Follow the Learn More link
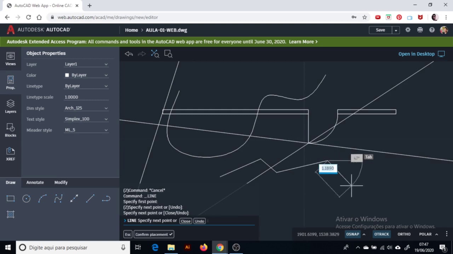Image resolution: width=453 pixels, height=254 pixels. (303, 42)
